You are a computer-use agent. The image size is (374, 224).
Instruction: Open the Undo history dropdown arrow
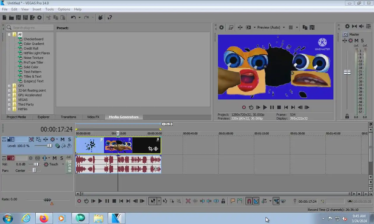coord(79,18)
